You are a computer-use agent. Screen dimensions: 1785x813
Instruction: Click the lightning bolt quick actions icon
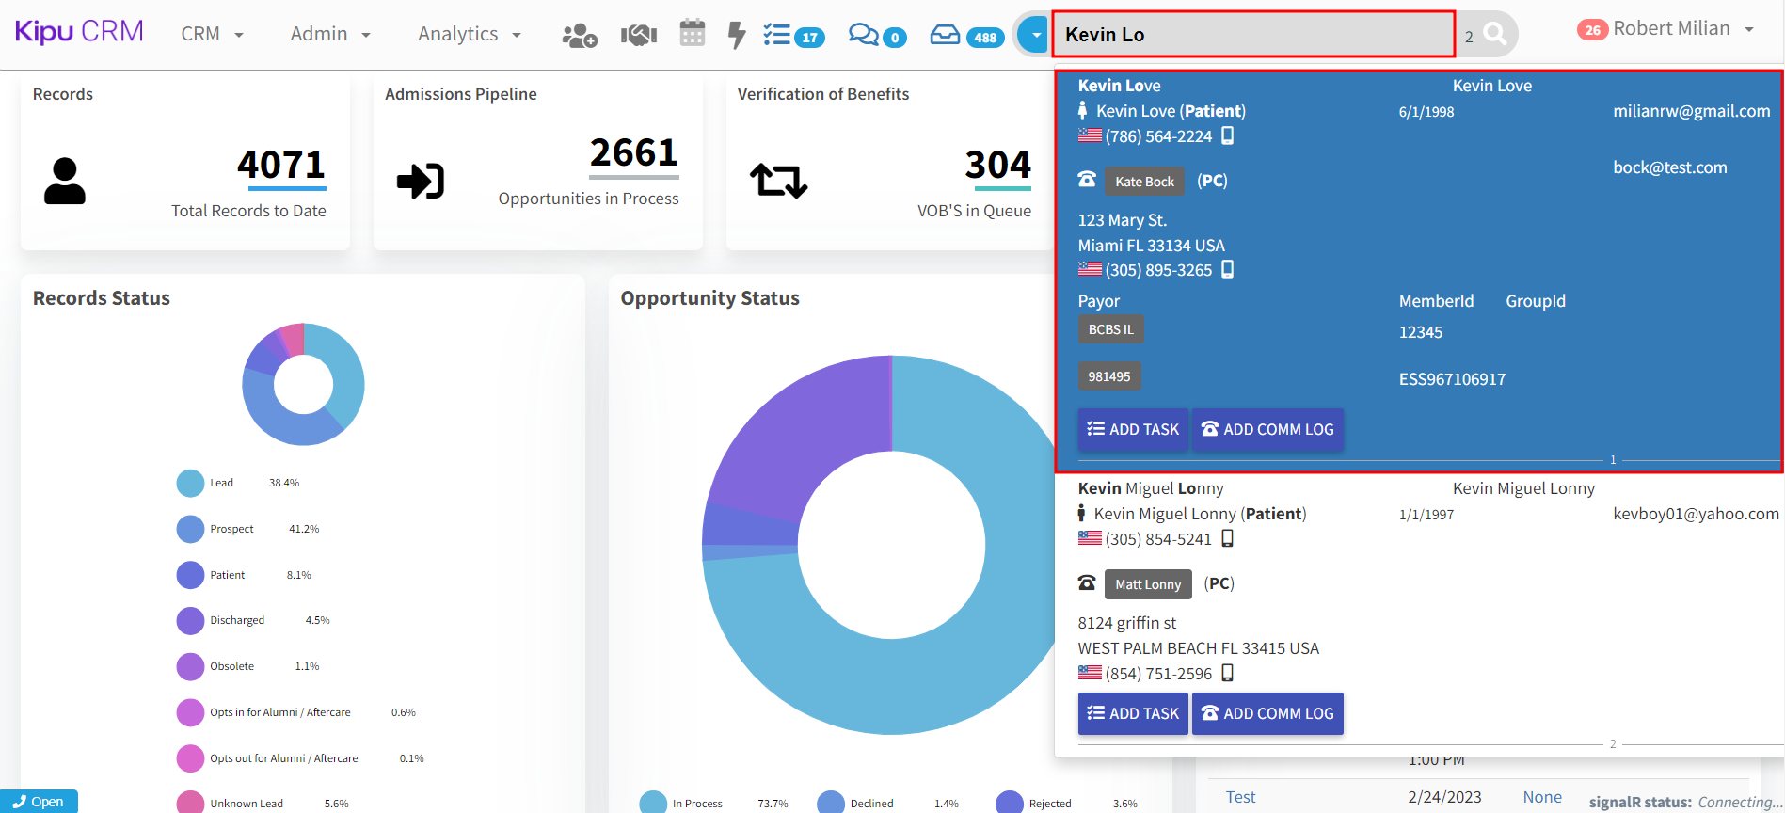click(x=737, y=35)
